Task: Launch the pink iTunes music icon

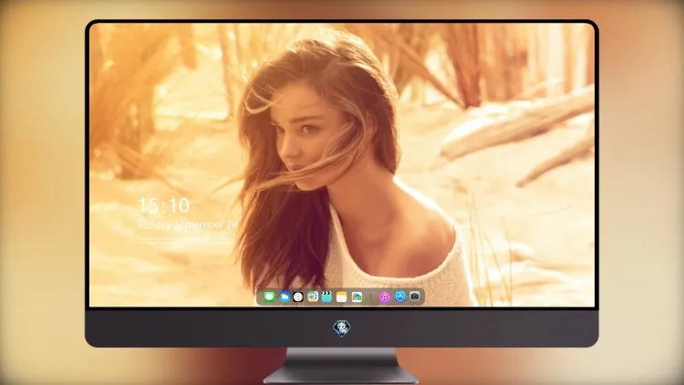Action: tap(384, 297)
